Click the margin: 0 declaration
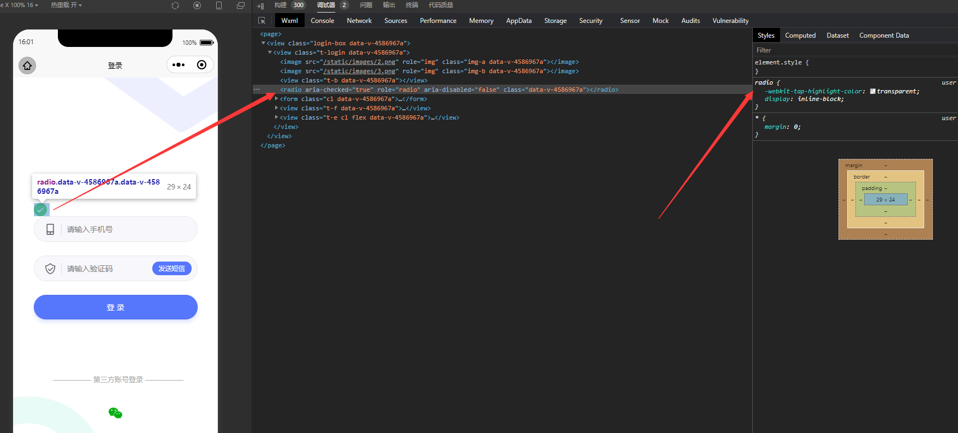This screenshot has height=433, width=958. coord(782,127)
